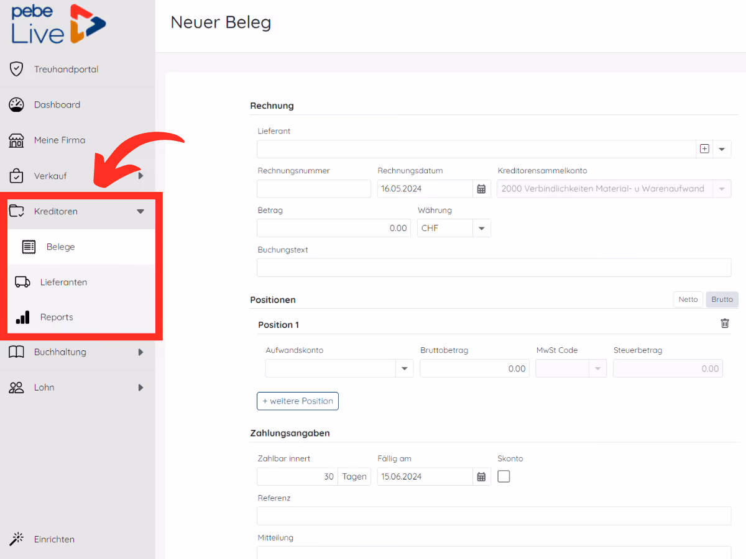Screen dimensions: 746x559
Task: Switch positions to Netto
Action: [688, 299]
